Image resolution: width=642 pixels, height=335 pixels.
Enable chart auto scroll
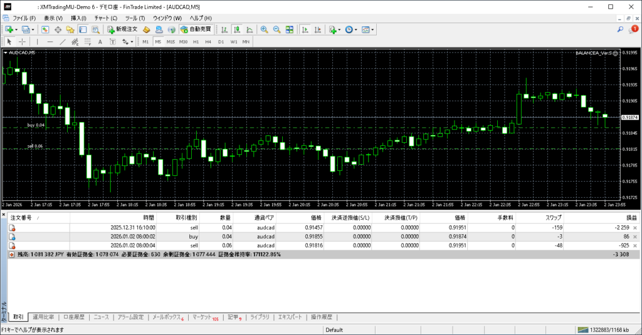304,29
